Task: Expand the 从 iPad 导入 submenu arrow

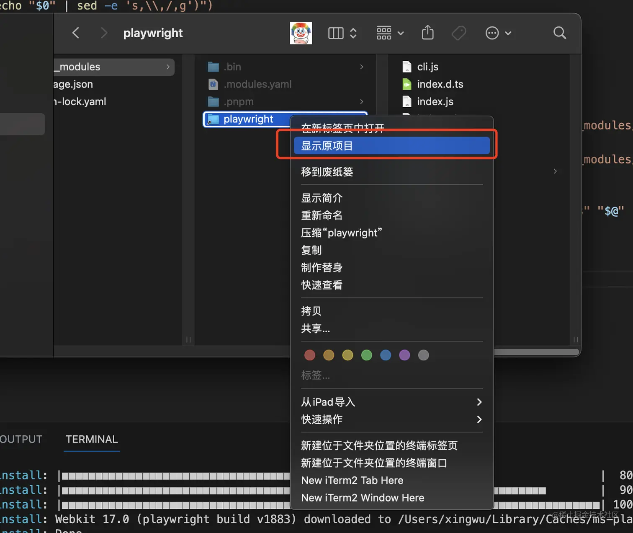Action: tap(479, 402)
